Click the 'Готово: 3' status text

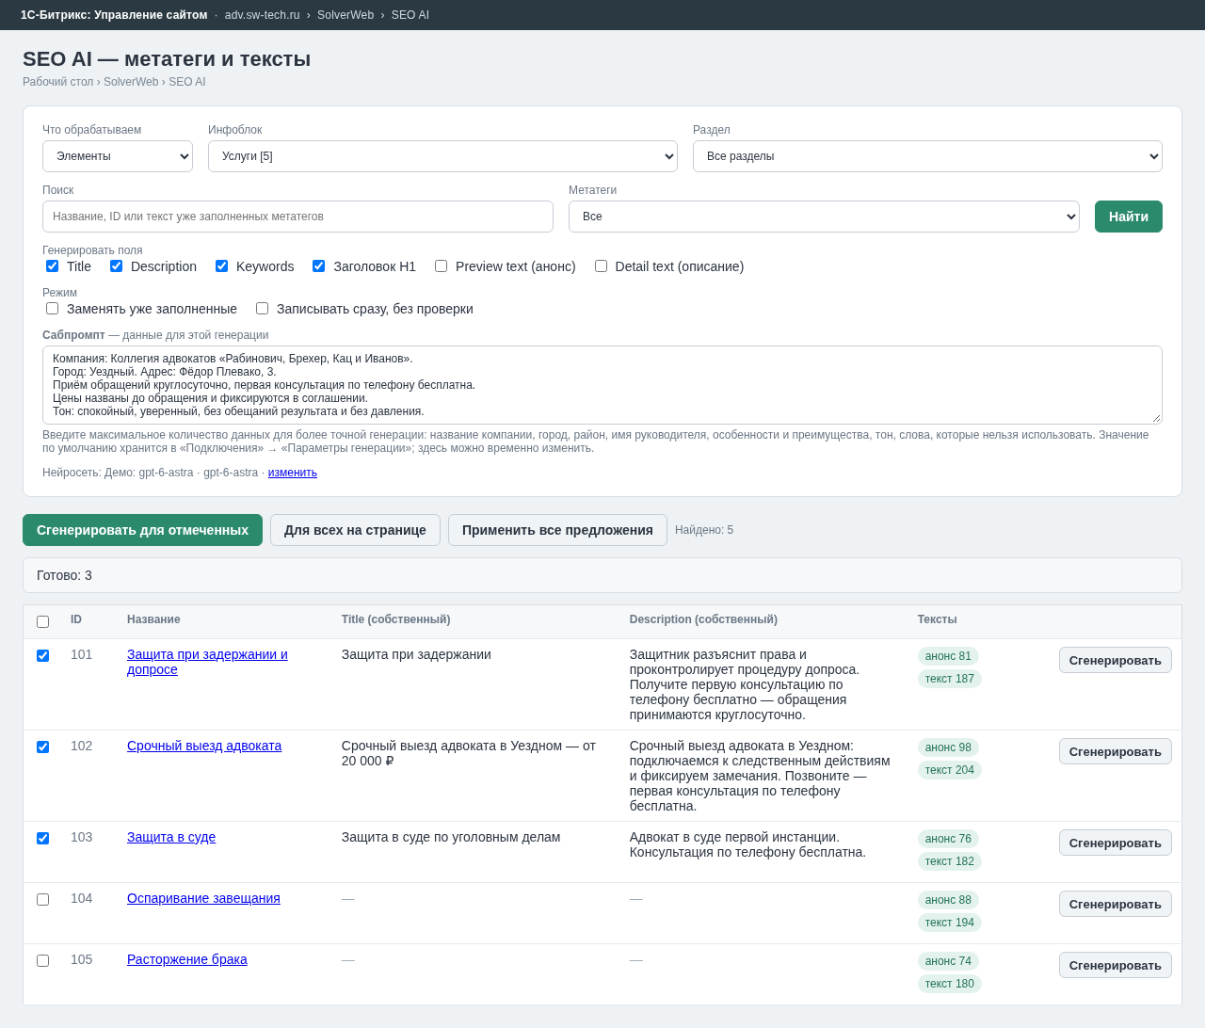(x=64, y=575)
